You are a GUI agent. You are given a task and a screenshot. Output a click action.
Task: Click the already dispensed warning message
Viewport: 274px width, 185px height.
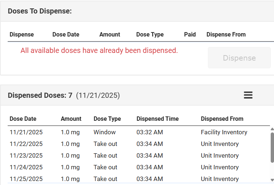(x=99, y=51)
